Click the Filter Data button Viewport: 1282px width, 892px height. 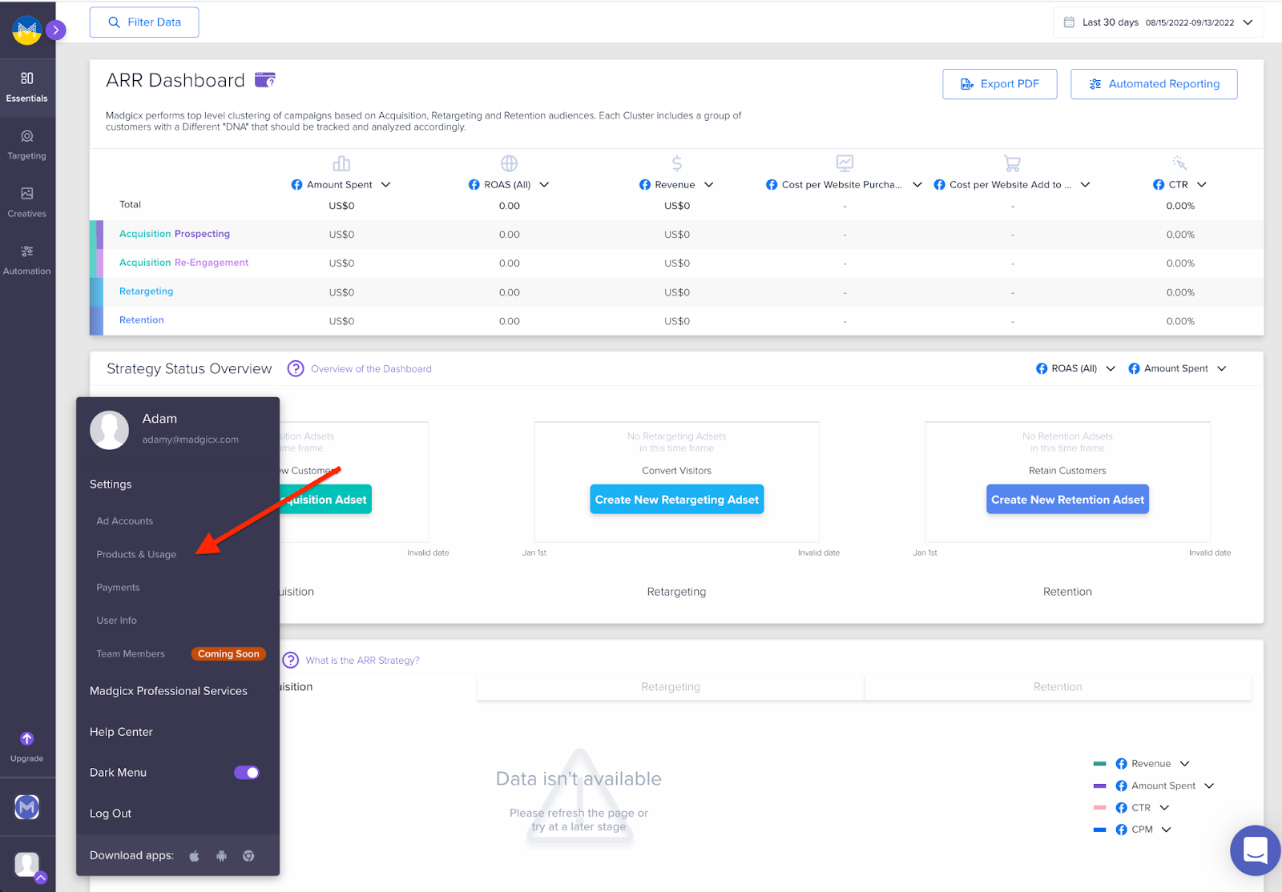coord(144,22)
